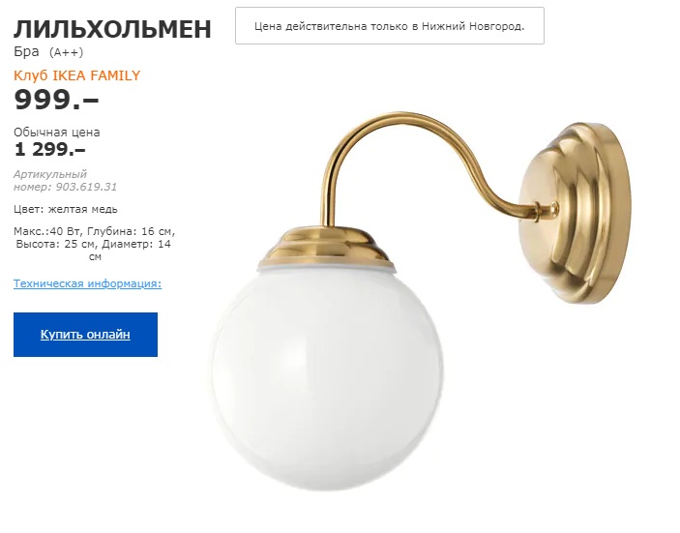Select the article number 903.619.31
Image resolution: width=680 pixels, height=533 pixels.
click(x=86, y=187)
